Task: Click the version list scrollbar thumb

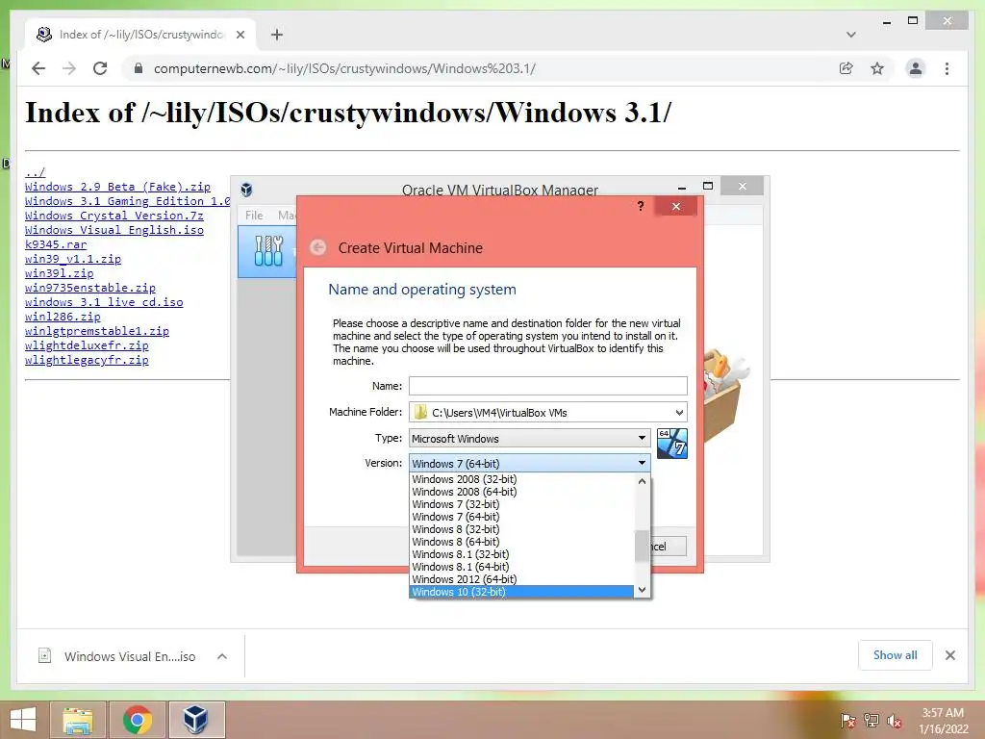Action: point(642,546)
